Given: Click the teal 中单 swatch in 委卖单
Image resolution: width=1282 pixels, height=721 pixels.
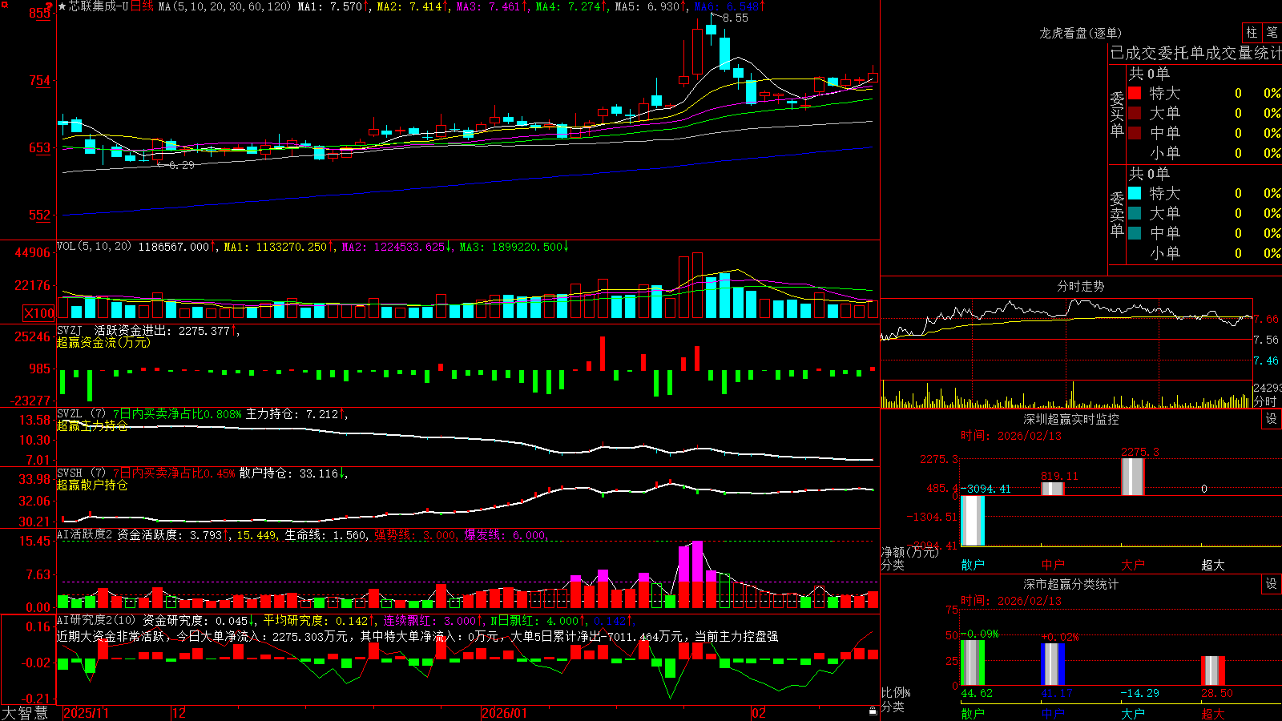Looking at the screenshot, I should pos(1135,233).
